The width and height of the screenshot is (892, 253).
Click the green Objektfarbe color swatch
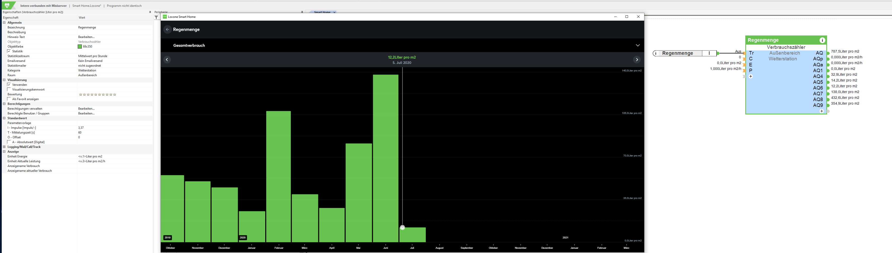[x=80, y=46]
